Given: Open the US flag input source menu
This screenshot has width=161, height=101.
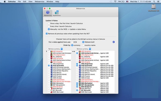Looking at the screenshot, I should [x=127, y=1].
